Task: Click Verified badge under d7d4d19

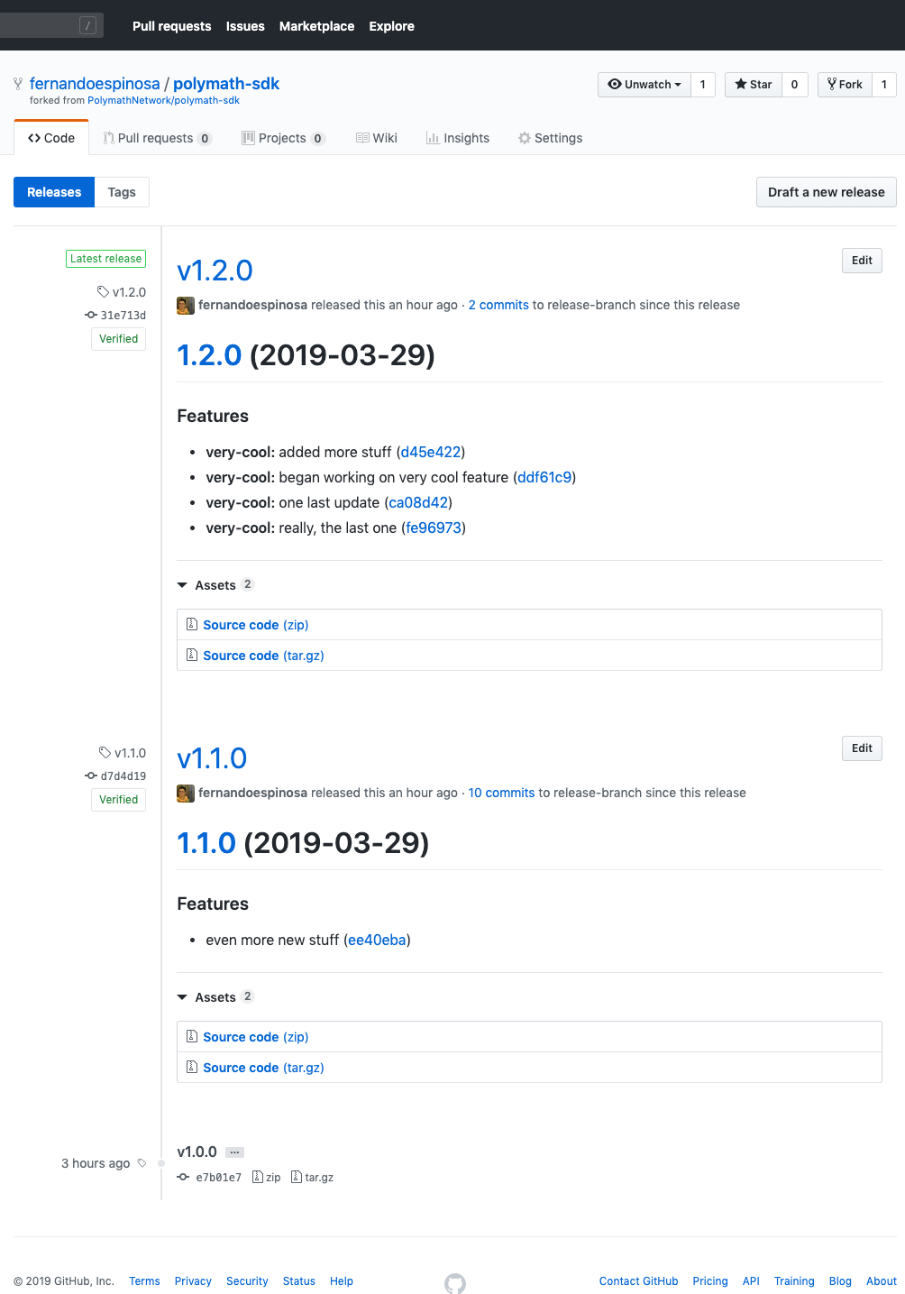Action: 118,800
